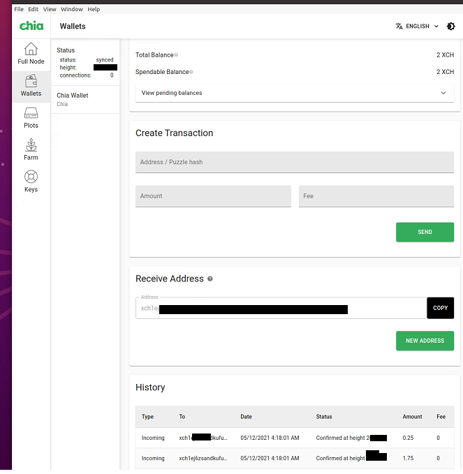The image size is (463, 474).
Task: Click the translate language icon
Action: [x=399, y=27]
